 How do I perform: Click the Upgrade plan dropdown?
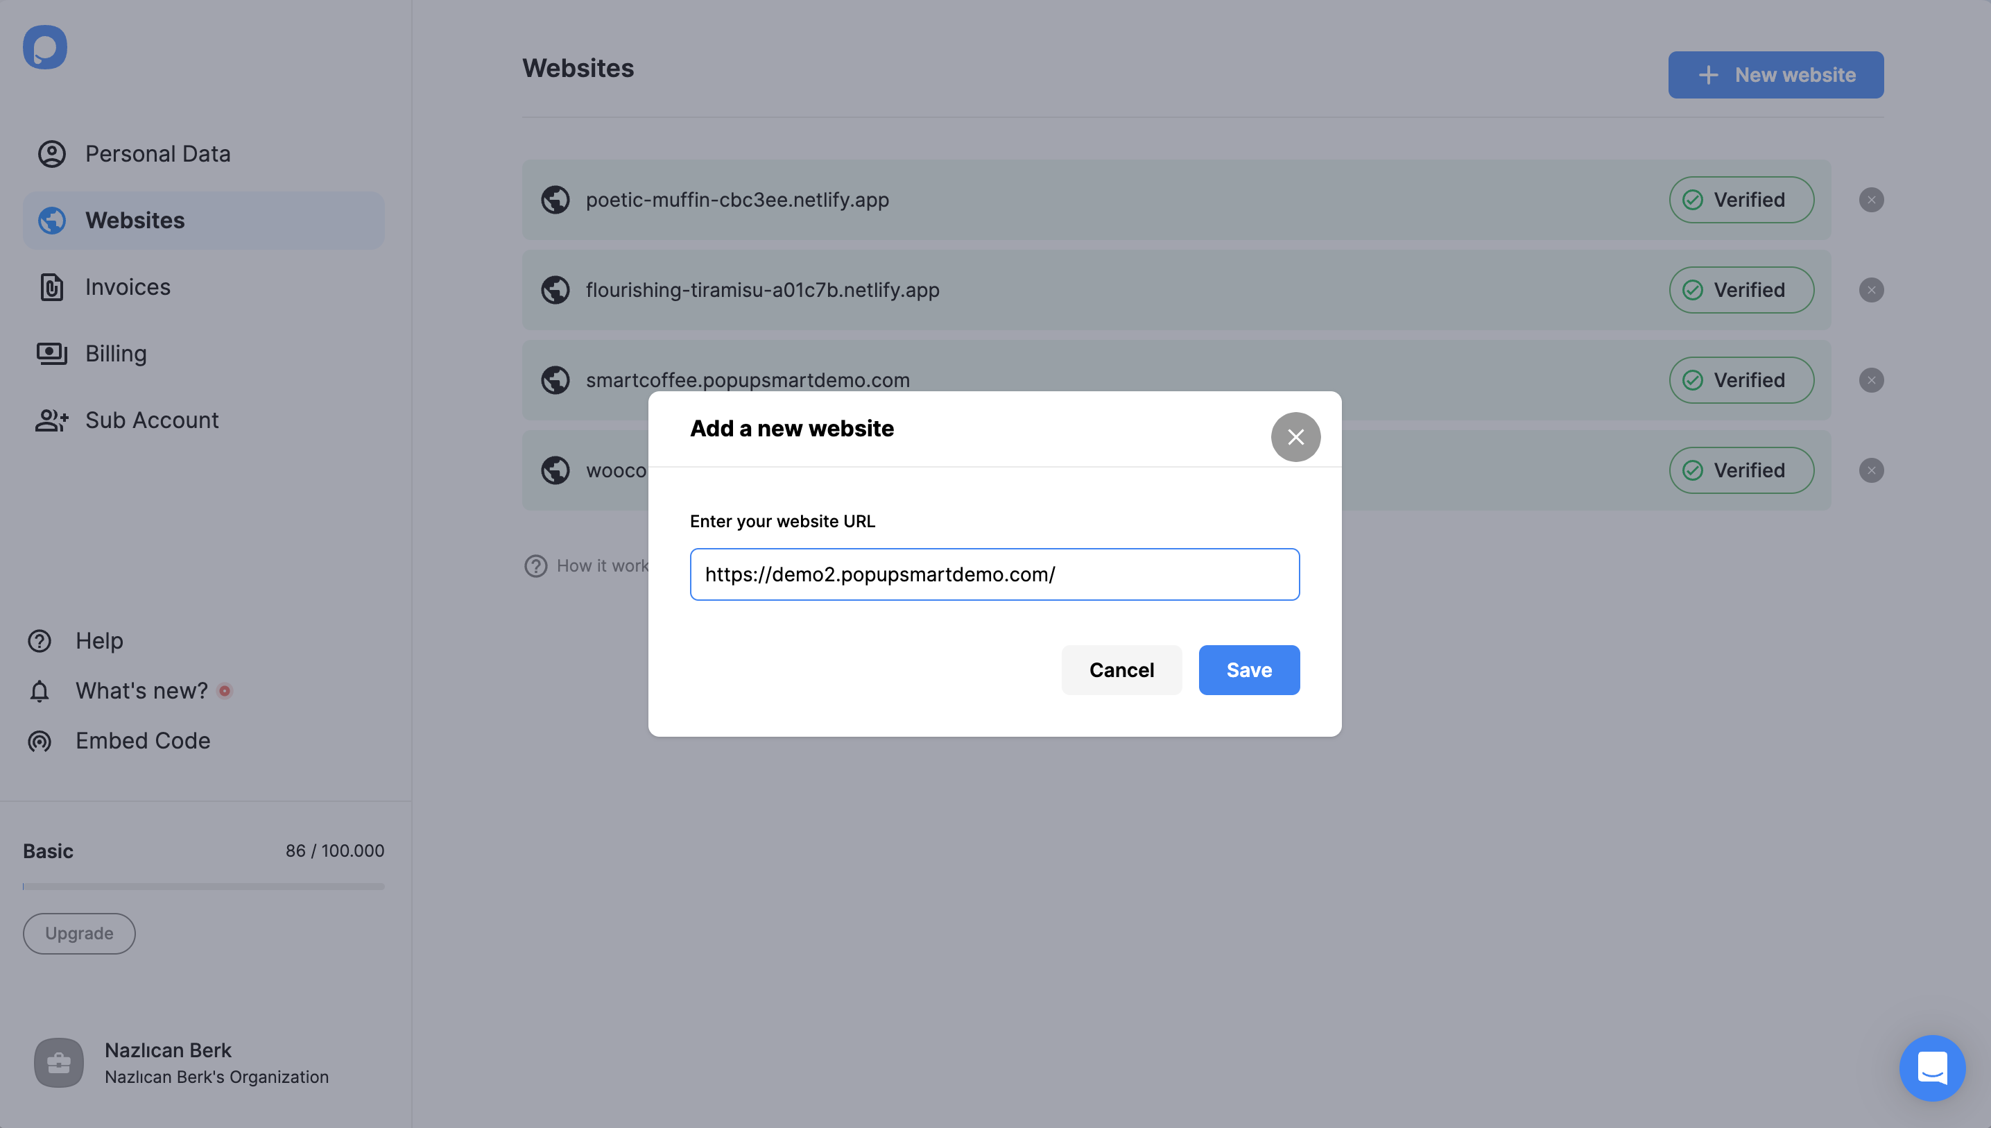tap(78, 934)
